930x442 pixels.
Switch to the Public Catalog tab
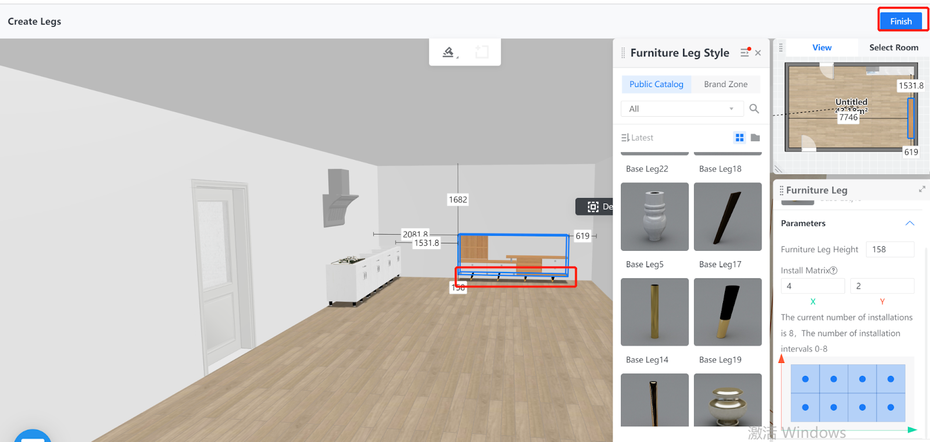(656, 84)
